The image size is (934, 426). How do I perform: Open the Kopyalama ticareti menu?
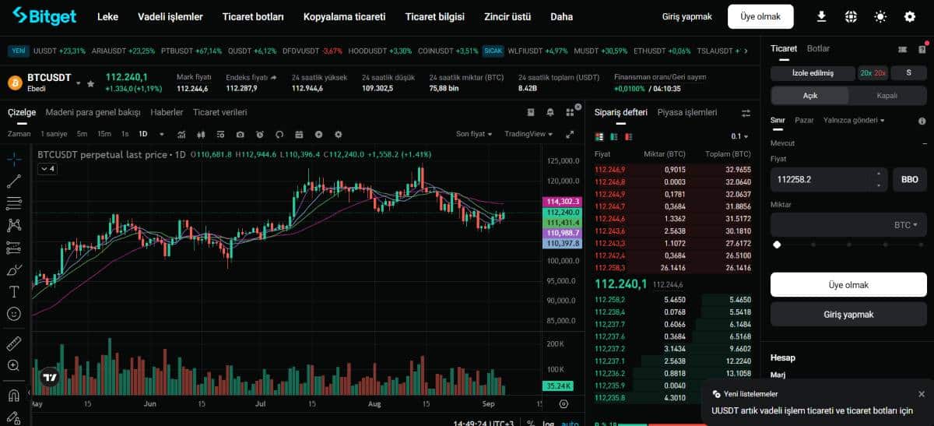pos(344,16)
